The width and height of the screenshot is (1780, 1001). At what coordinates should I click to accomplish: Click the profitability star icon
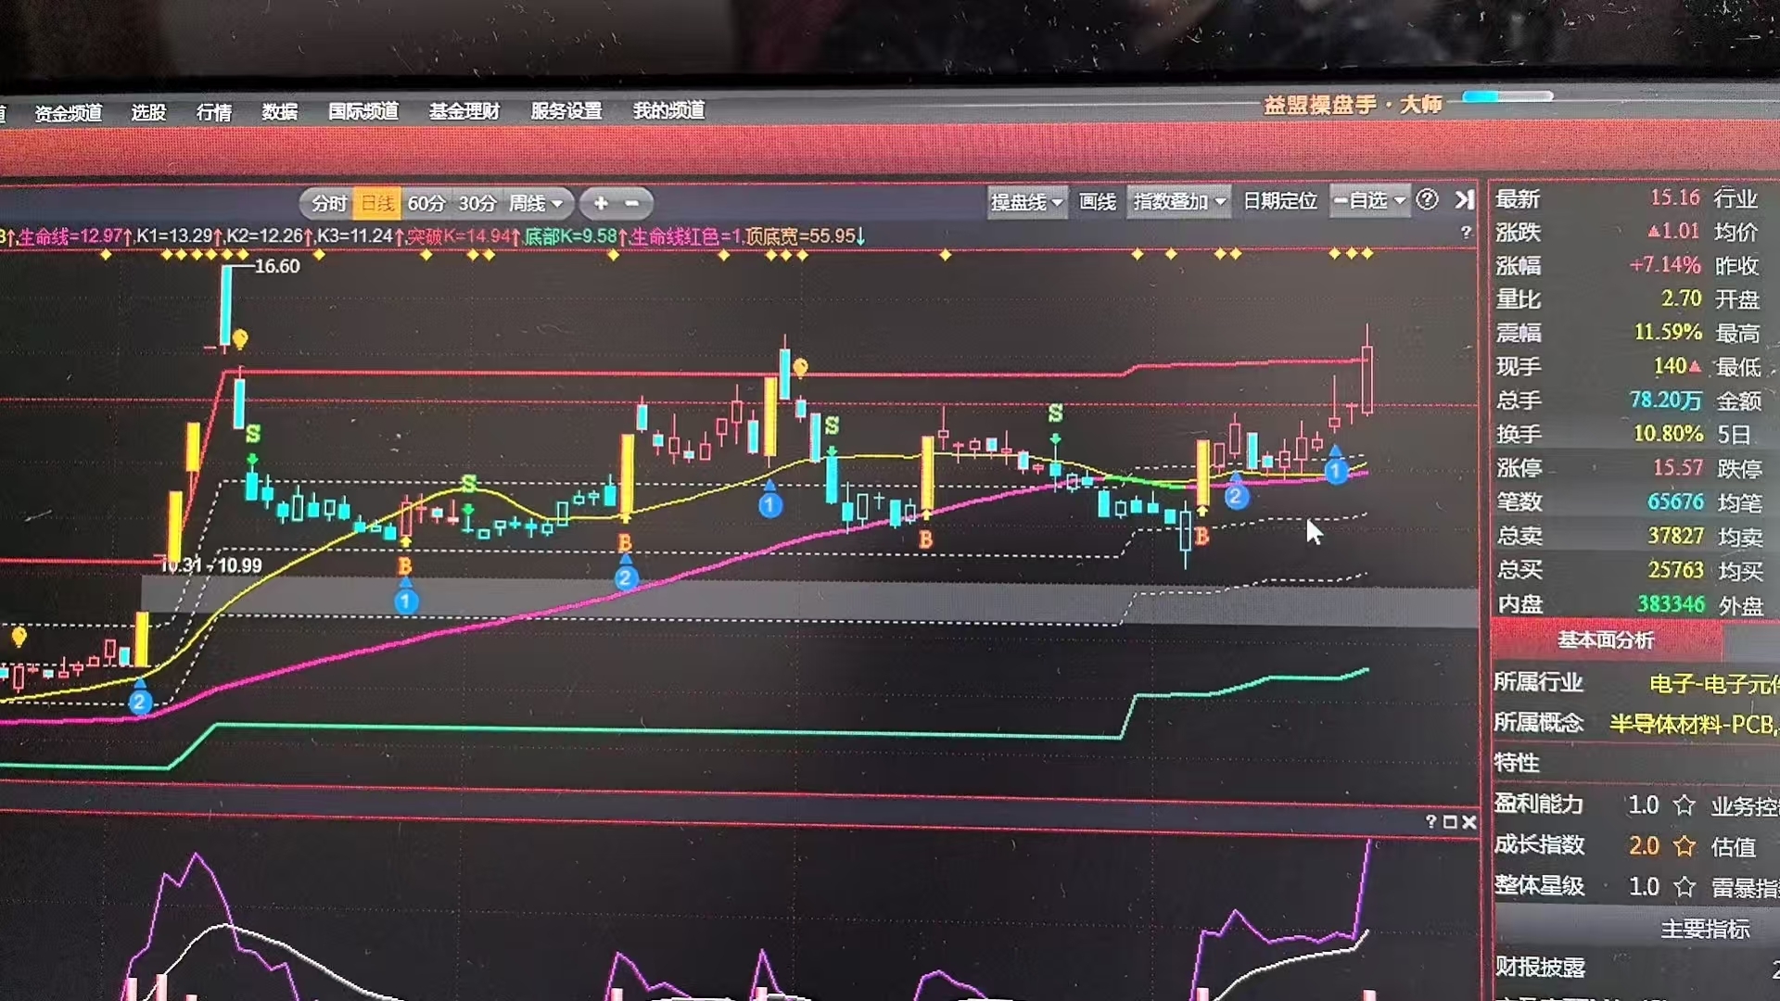click(x=1685, y=805)
